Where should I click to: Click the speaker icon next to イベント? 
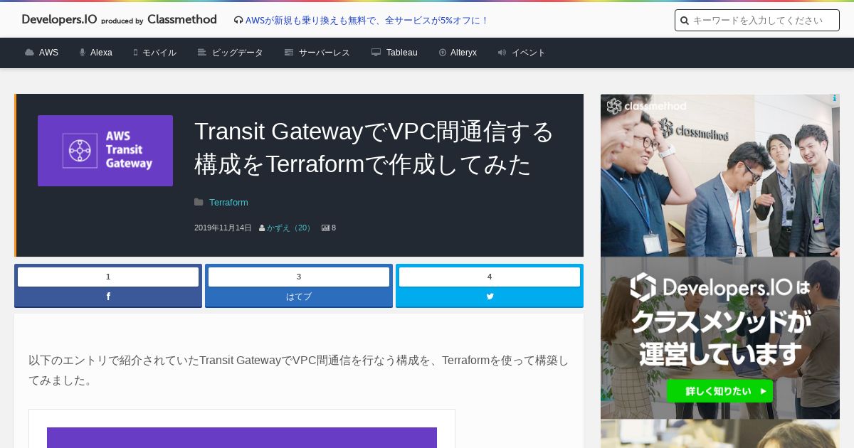(502, 53)
